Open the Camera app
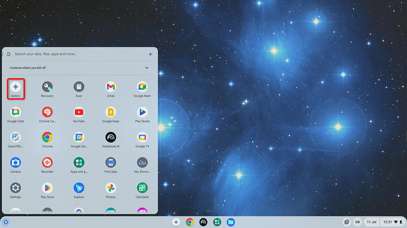The width and height of the screenshot is (407, 228). coord(15,165)
